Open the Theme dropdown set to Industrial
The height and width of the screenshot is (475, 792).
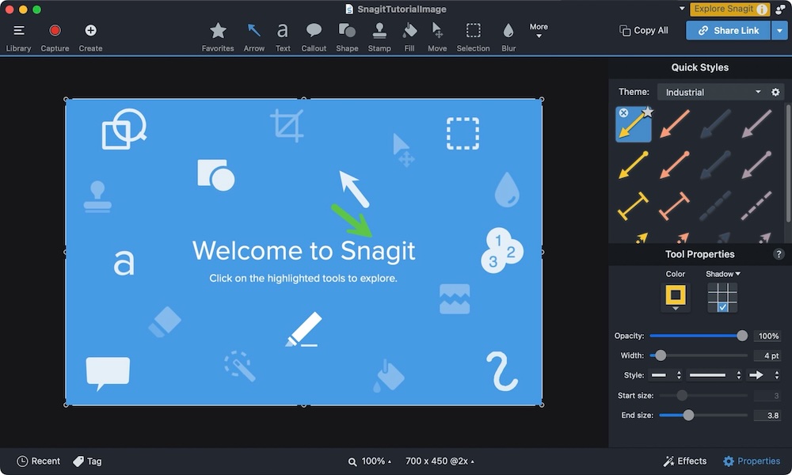[713, 92]
